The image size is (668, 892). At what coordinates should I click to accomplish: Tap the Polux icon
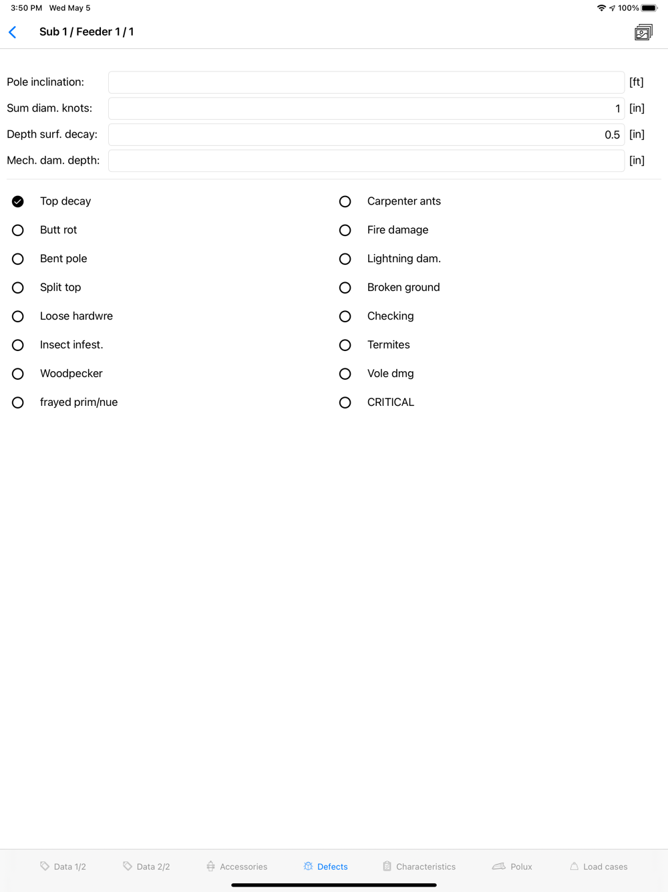(x=499, y=866)
